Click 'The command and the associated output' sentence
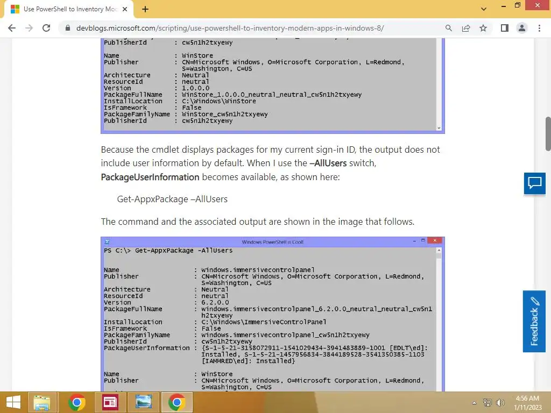 (258, 222)
